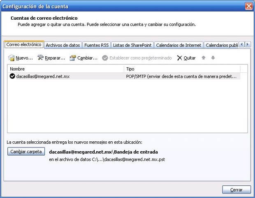This screenshot has width=255, height=198.
Task: Close the Configuración de la cuenta window
Action: pos(248,7)
